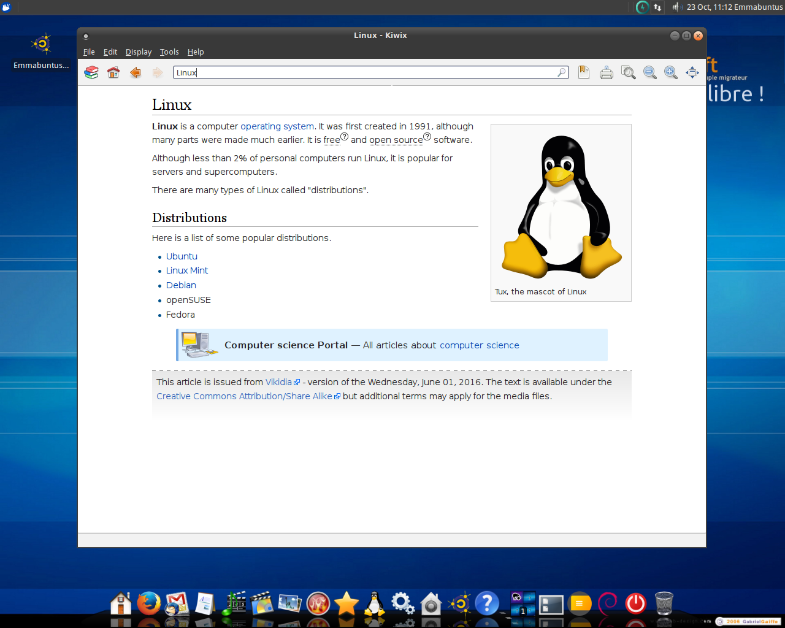Click the green power manager tray icon
This screenshot has width=785, height=628.
[x=642, y=7]
